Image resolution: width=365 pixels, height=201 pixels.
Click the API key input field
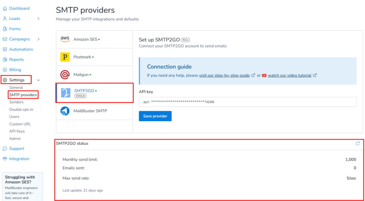pyautogui.click(x=248, y=102)
